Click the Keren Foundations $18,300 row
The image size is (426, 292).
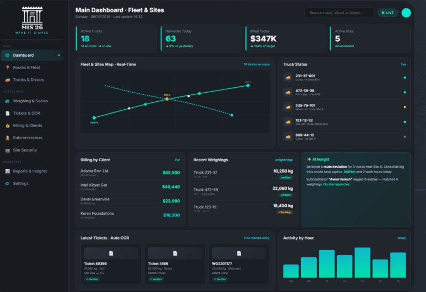coord(130,215)
